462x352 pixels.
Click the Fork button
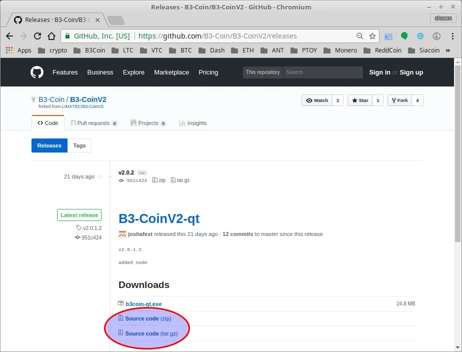click(399, 100)
